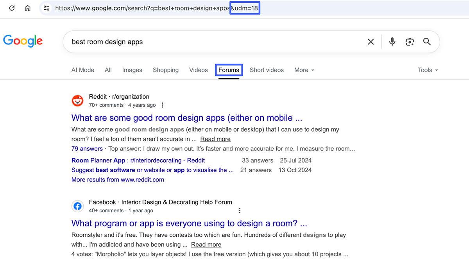Click Read more on the Facebook result
Screen dimensions: 469x261
point(206,244)
